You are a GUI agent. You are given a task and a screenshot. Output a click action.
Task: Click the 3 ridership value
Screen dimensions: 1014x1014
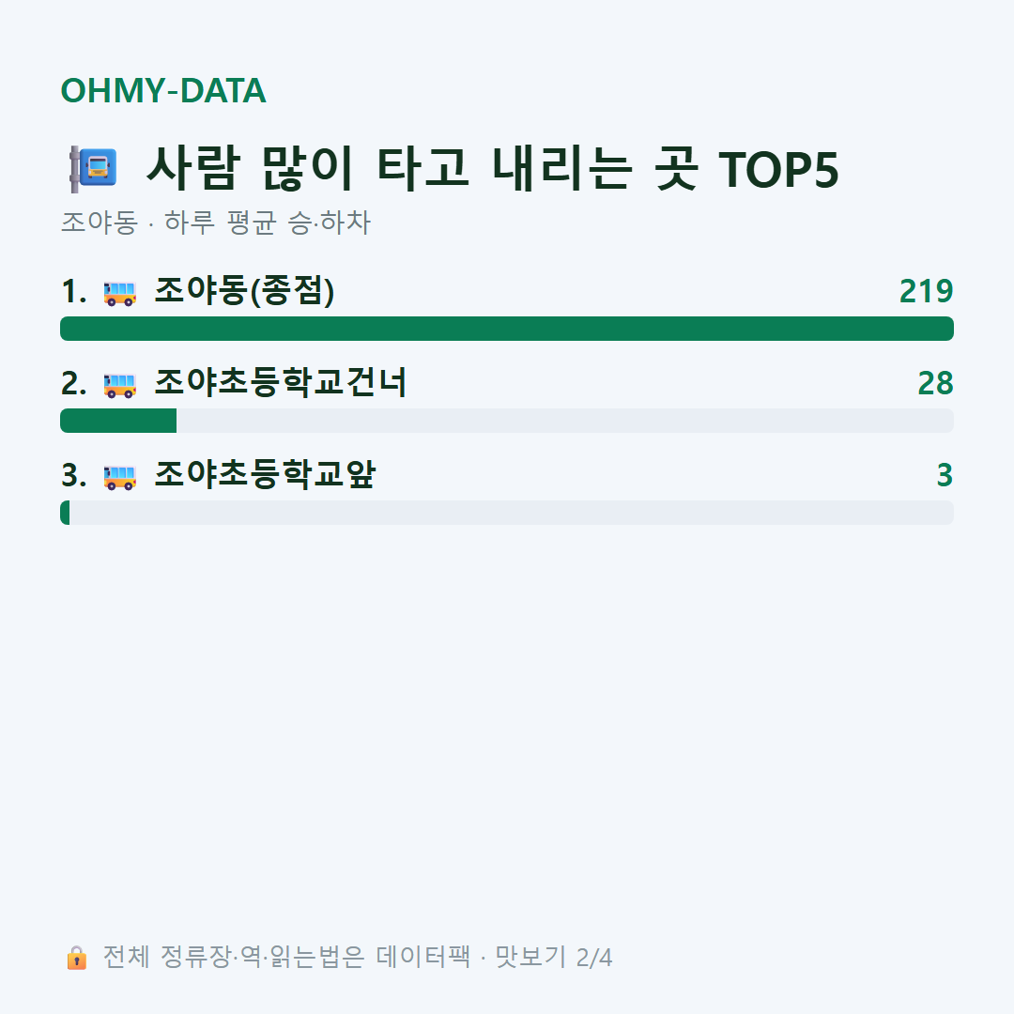(945, 475)
